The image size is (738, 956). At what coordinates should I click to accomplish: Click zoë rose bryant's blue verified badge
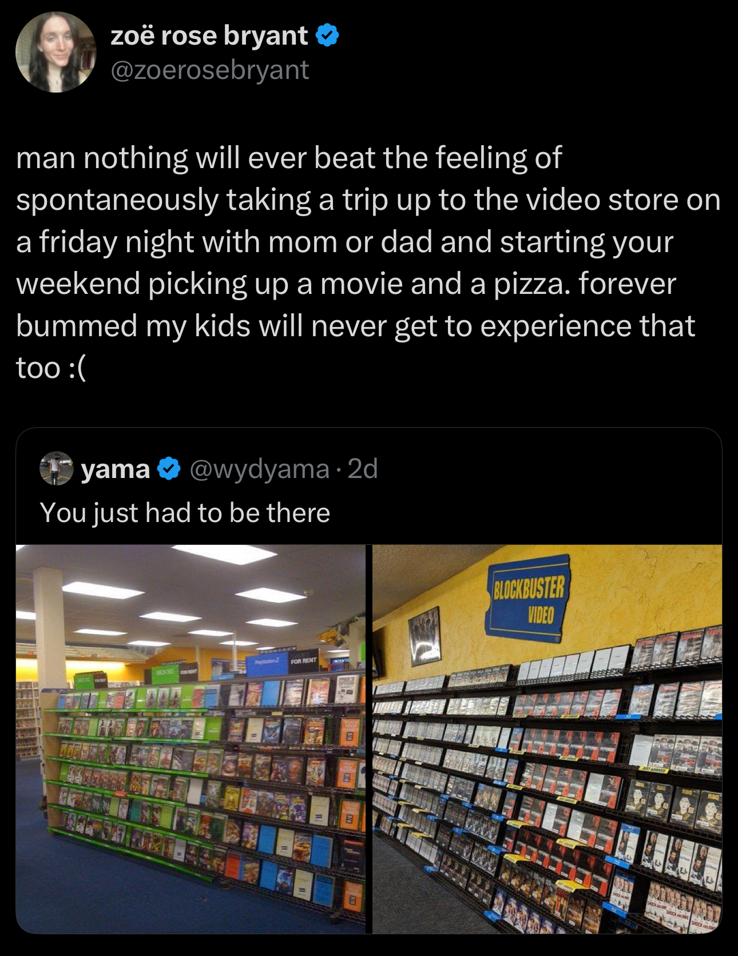tap(327, 35)
